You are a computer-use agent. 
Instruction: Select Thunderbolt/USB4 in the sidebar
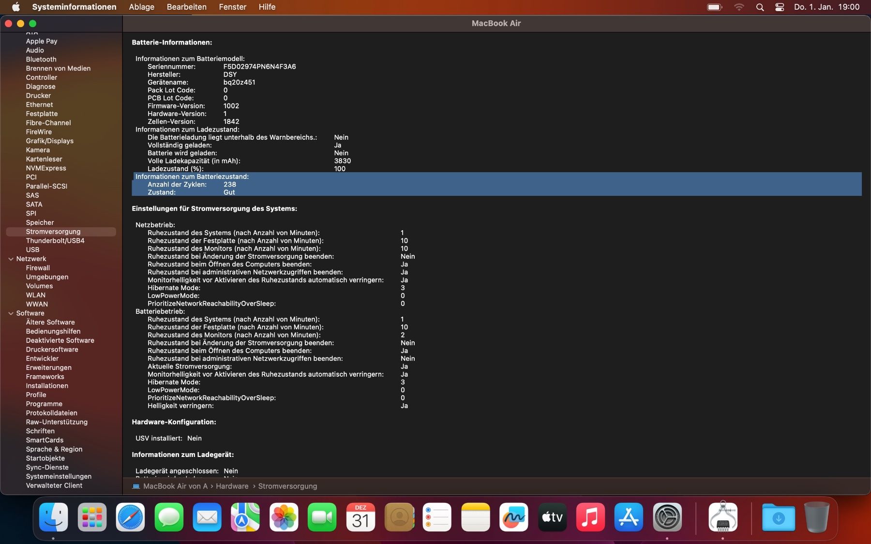point(55,241)
